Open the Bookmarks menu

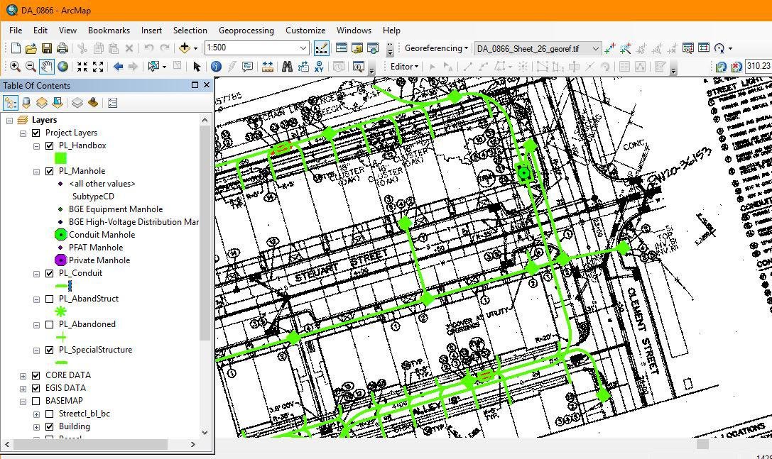[x=109, y=31]
